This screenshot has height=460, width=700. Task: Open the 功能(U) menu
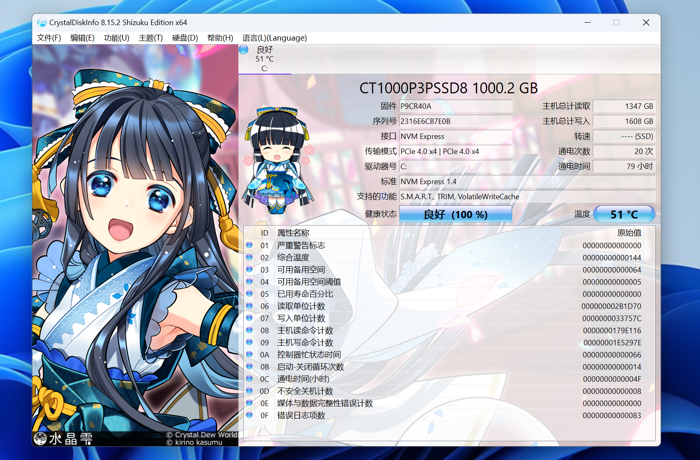coord(116,38)
